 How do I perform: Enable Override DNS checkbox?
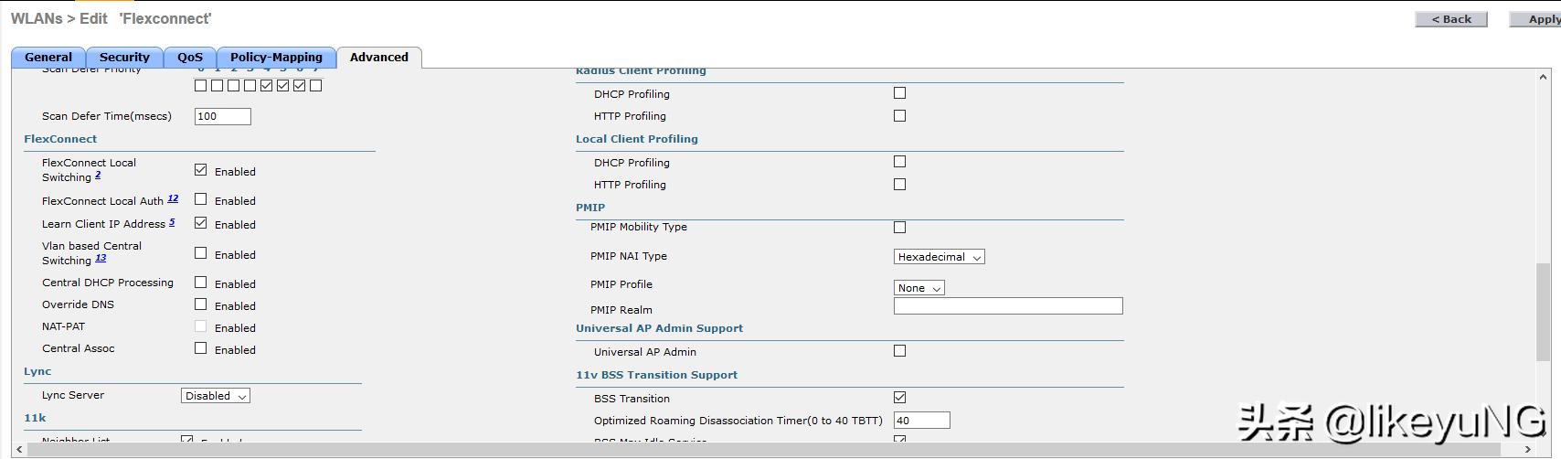pos(201,304)
